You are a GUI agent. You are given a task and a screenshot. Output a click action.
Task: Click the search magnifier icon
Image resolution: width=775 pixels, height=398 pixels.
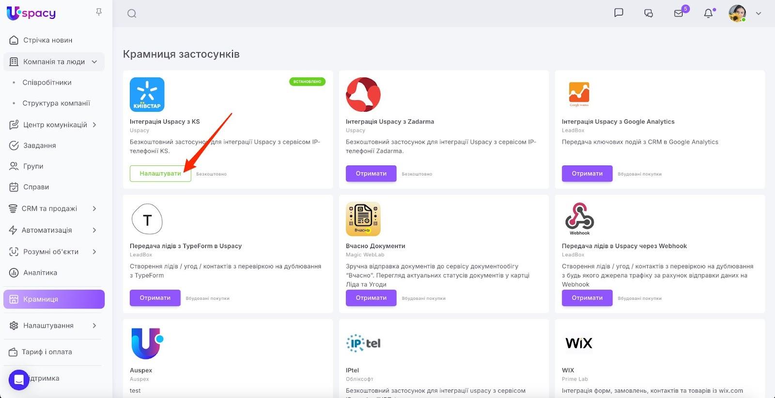[132, 14]
